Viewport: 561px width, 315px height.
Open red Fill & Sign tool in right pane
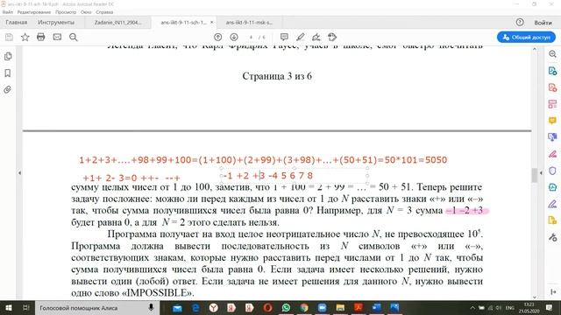click(x=552, y=154)
